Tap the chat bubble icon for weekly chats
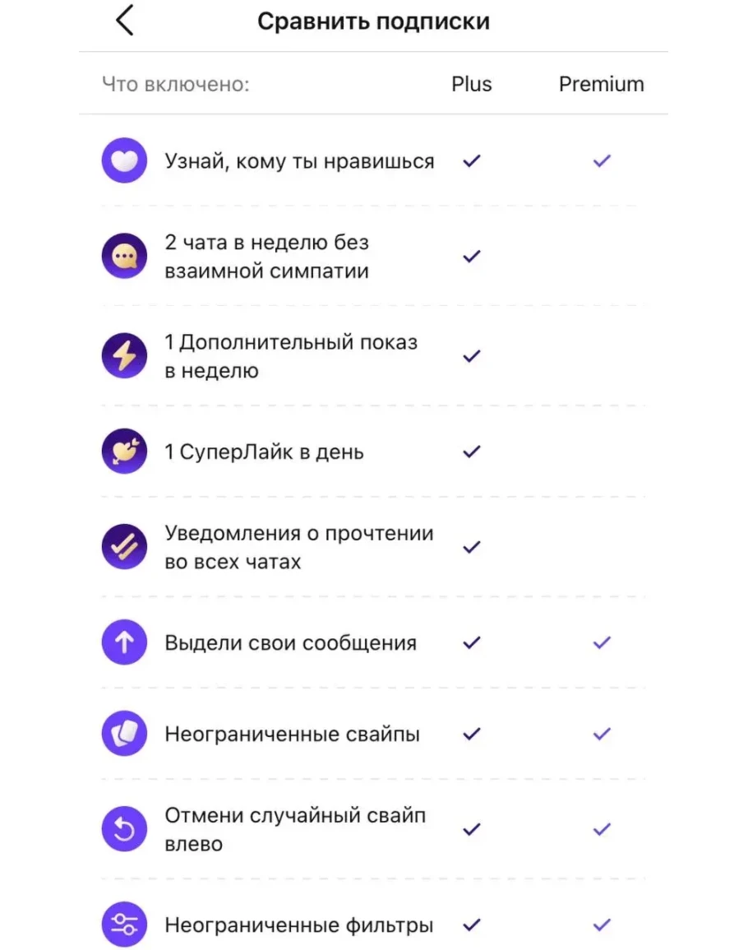This screenshot has height=950, width=748. (x=124, y=257)
